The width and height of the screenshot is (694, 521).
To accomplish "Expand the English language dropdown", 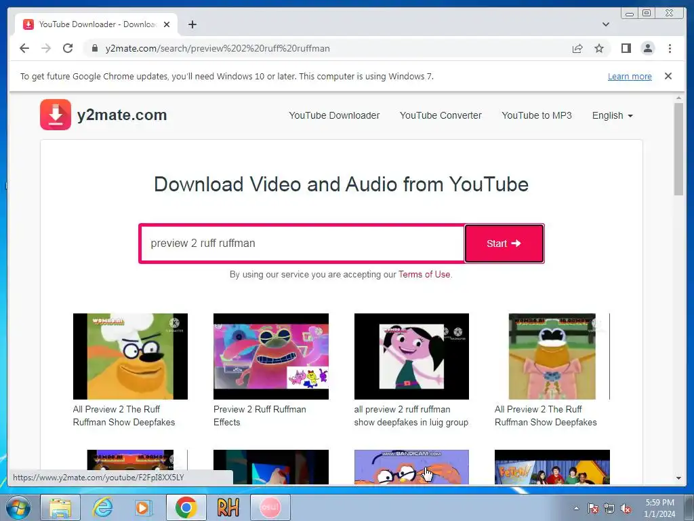I will click(x=612, y=115).
